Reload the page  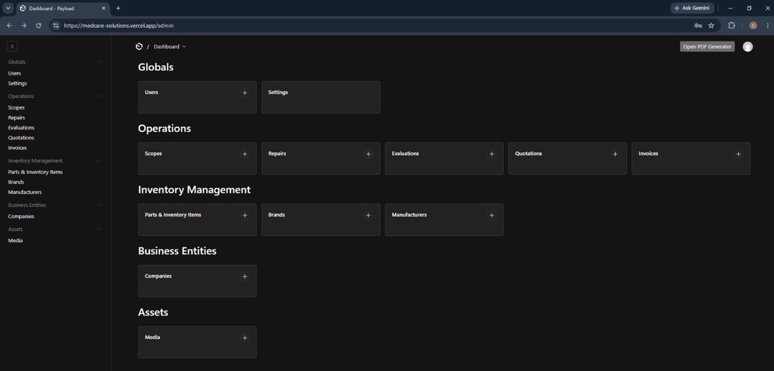[x=39, y=26]
